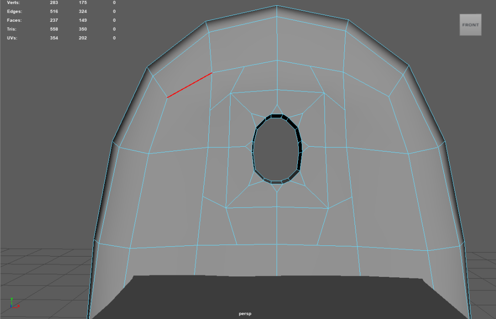Viewport: 496px width, 319px height.
Task: Select the red highlighted edge on the mesh
Action: pos(189,85)
